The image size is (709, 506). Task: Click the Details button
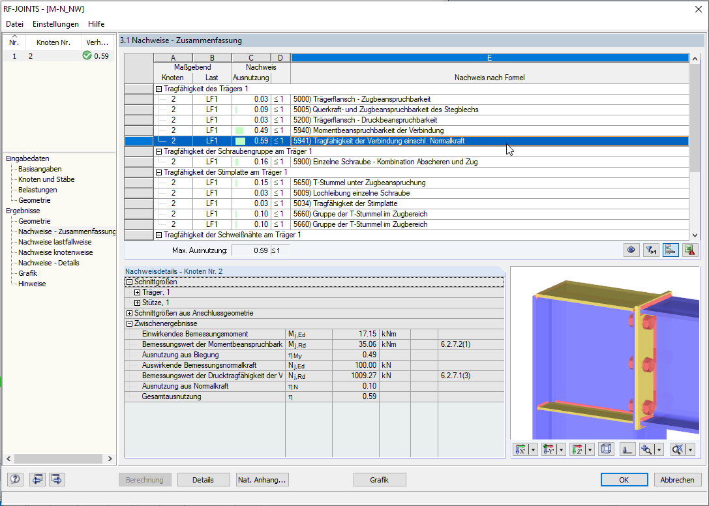203,480
